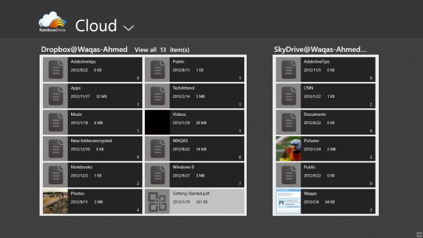Viewport: 423px width, 238px height.
Task: Select the SkyDrive Documents folder name
Action: (x=315, y=115)
